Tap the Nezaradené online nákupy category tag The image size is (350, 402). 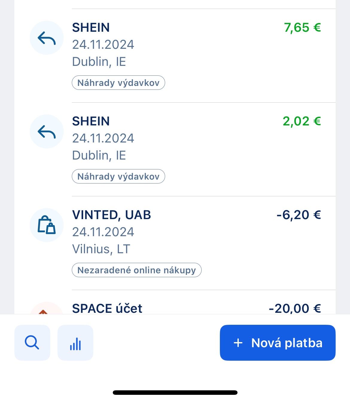coord(137,270)
